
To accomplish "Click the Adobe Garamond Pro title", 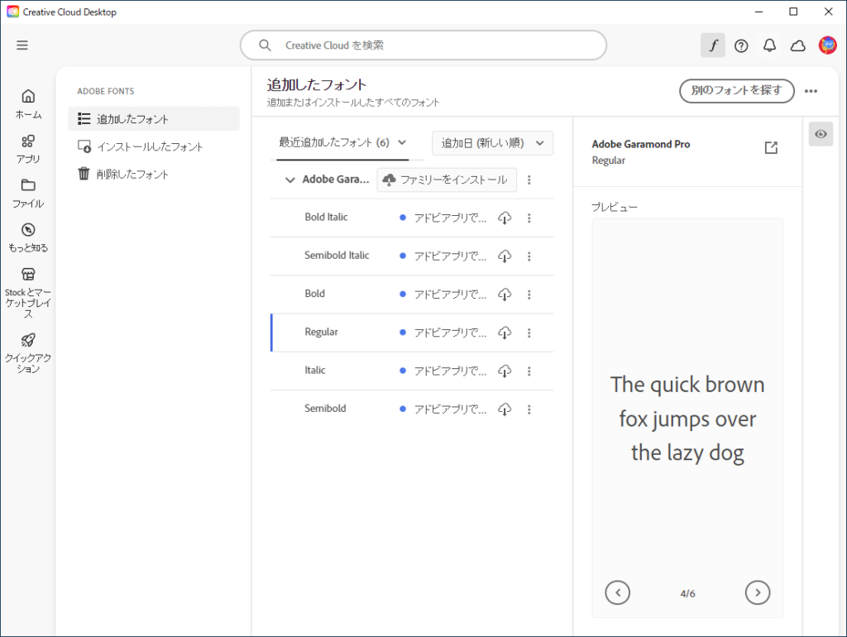I will pyautogui.click(x=641, y=144).
